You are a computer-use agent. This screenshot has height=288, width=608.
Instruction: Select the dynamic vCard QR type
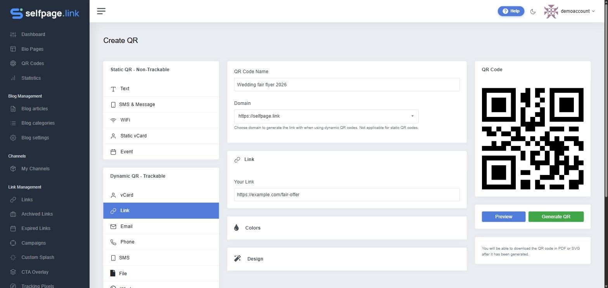tap(161, 195)
